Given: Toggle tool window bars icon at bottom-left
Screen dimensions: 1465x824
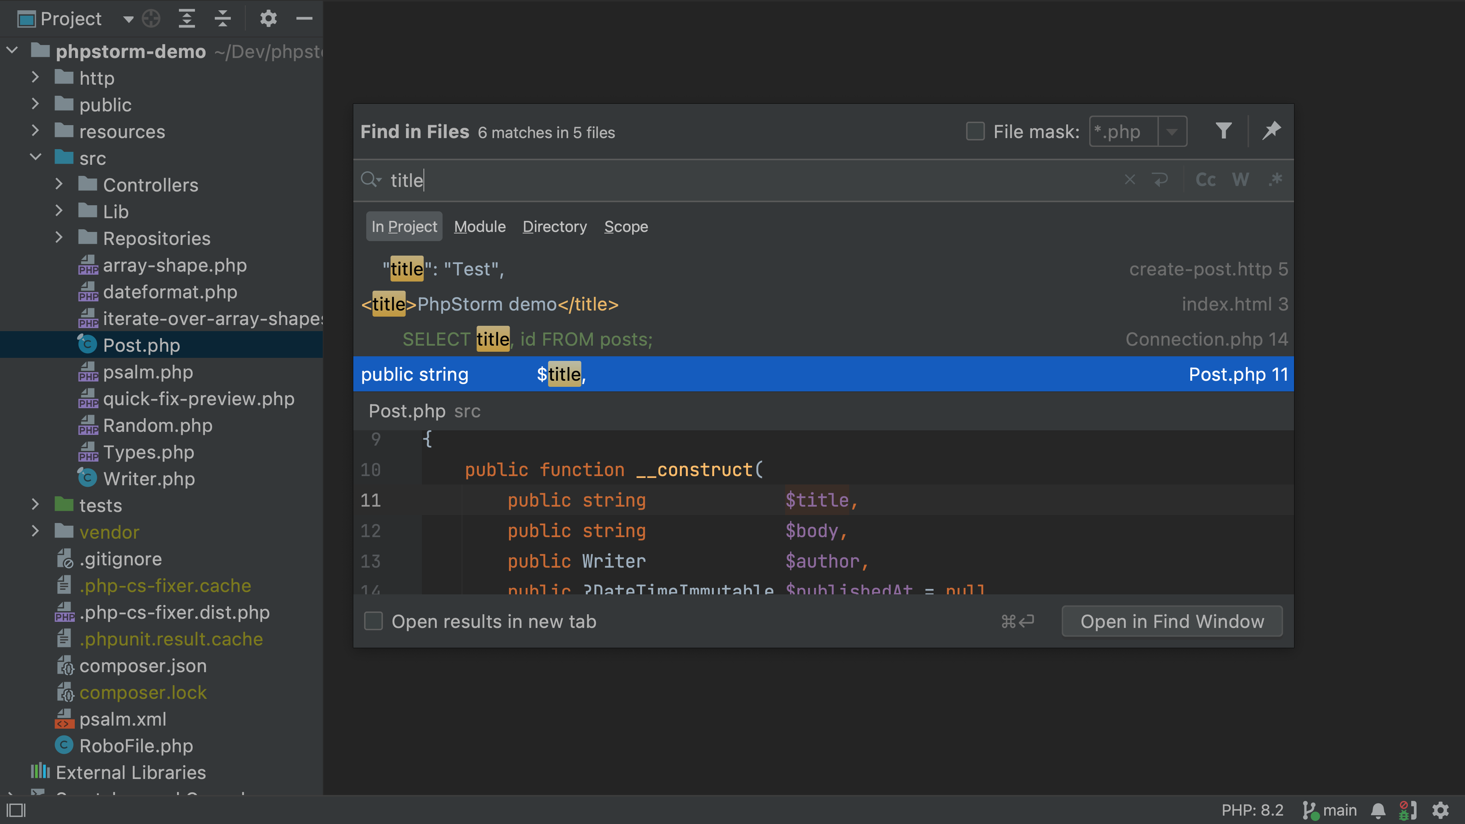Looking at the screenshot, I should (x=16, y=810).
